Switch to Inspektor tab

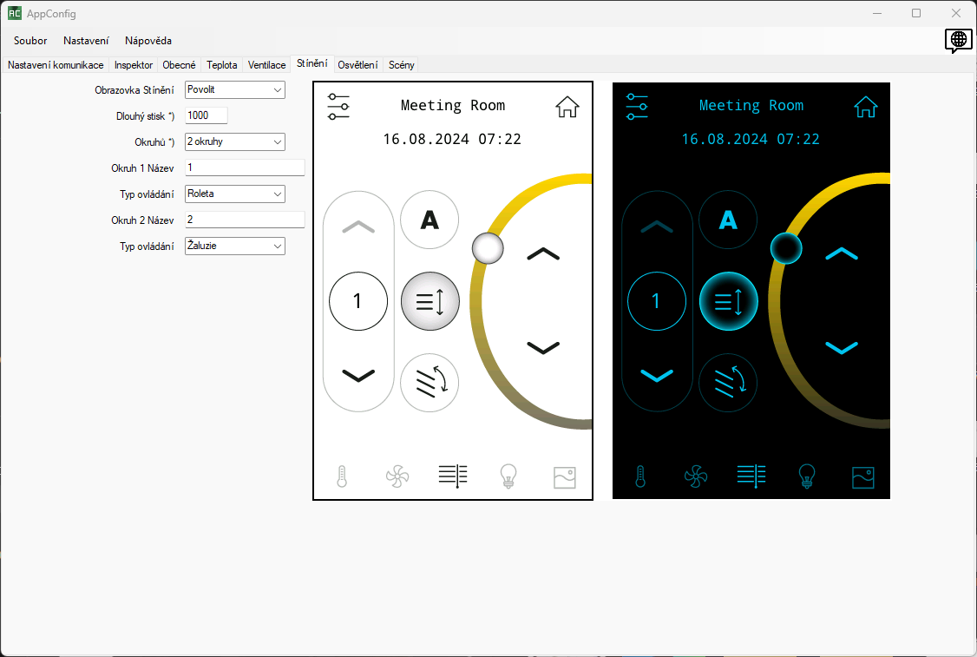pyautogui.click(x=134, y=65)
